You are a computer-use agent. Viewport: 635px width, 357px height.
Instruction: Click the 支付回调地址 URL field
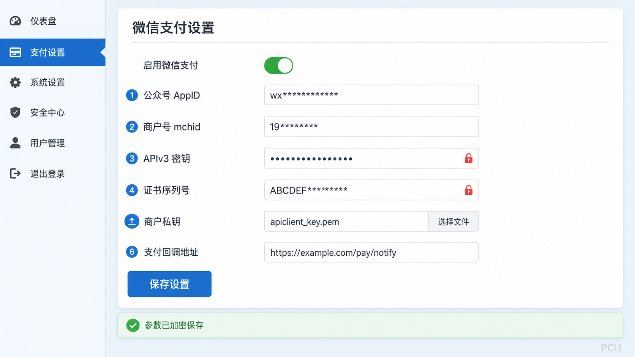pos(371,252)
